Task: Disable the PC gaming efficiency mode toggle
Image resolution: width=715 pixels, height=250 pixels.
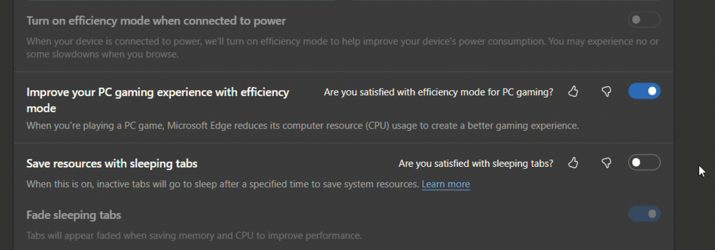Action: pos(644,91)
